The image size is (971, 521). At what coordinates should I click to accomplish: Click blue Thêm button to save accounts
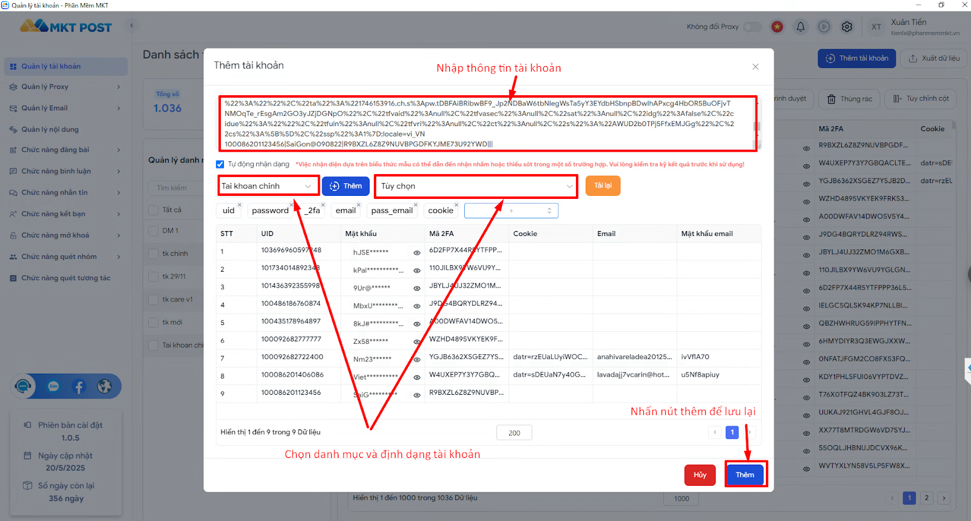pyautogui.click(x=745, y=474)
